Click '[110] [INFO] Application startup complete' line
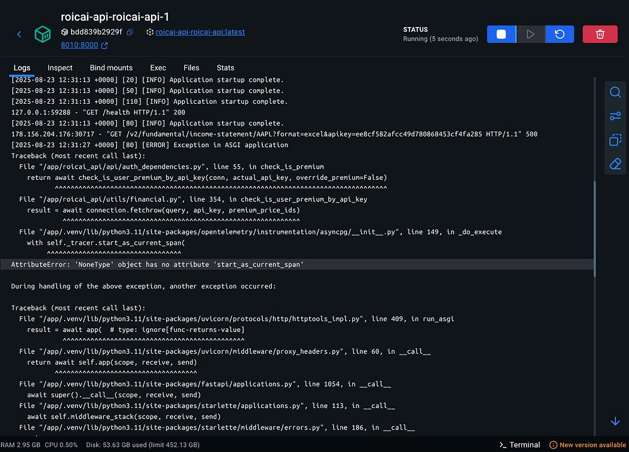Viewport: 629px width, 452px height. pyautogui.click(x=149, y=101)
